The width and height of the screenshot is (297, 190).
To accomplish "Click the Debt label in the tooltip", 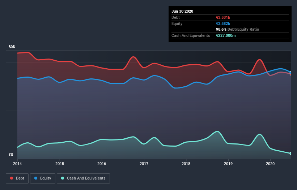I will (x=175, y=17).
